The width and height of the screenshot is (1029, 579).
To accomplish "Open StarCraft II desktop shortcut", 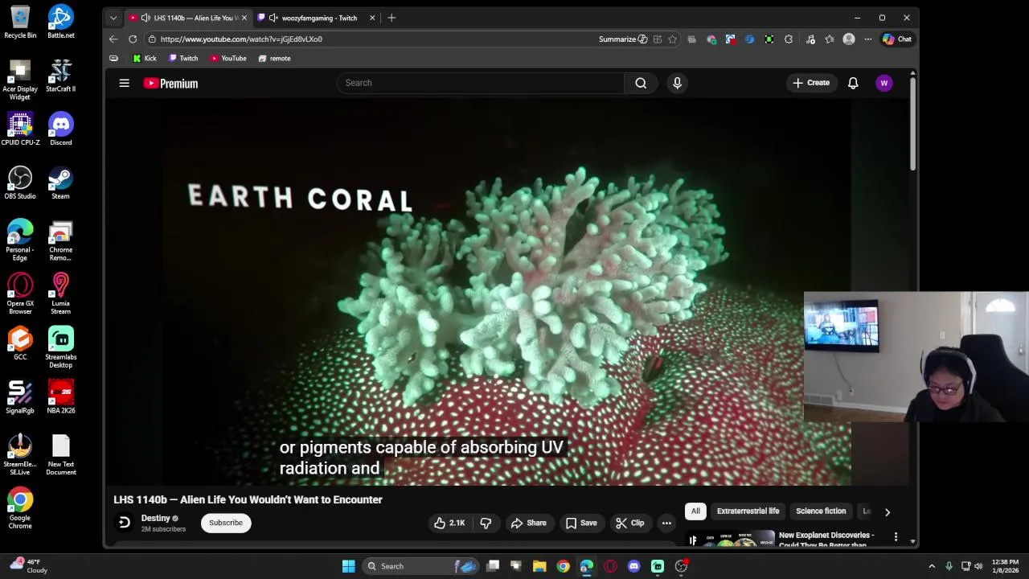I will coord(61,76).
